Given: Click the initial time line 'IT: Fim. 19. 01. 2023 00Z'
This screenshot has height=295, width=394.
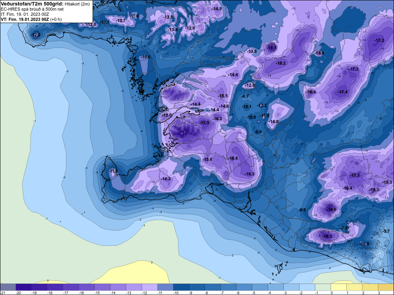Looking at the screenshot, I should point(25,14).
